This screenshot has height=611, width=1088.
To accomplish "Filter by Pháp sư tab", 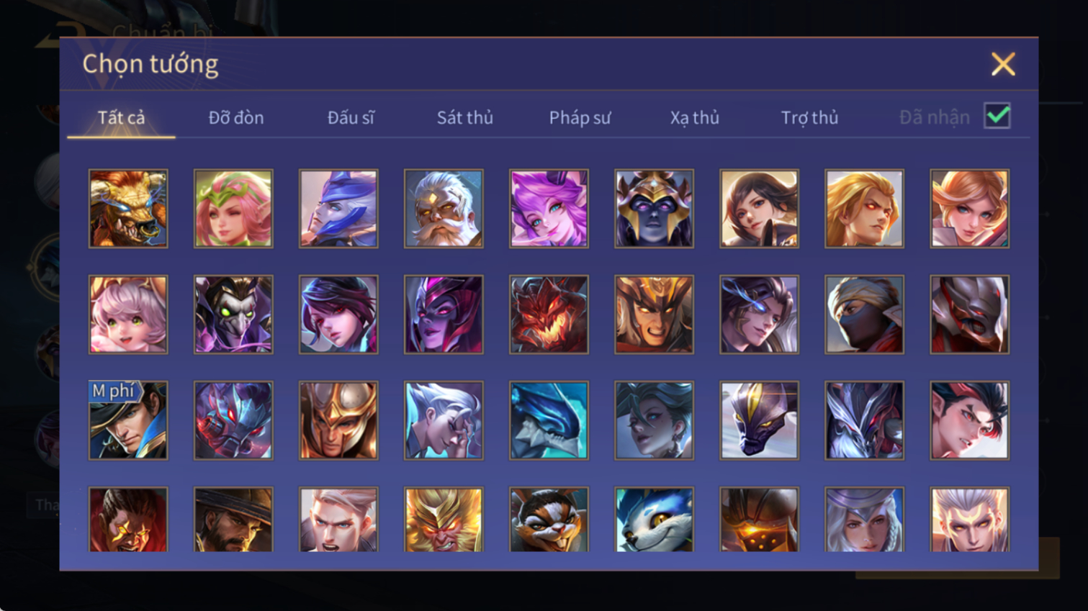I will coord(580,117).
